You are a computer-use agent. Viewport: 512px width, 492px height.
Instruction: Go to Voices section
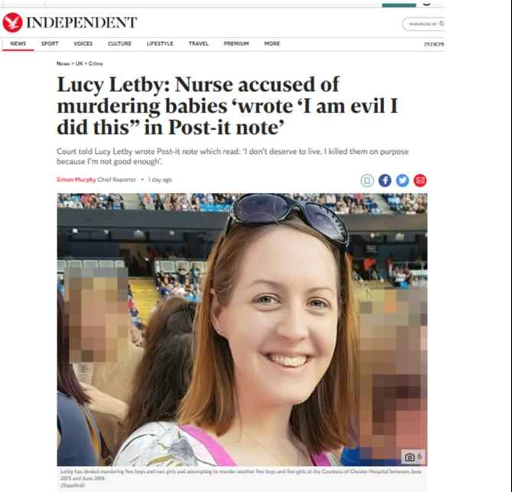pyautogui.click(x=83, y=44)
